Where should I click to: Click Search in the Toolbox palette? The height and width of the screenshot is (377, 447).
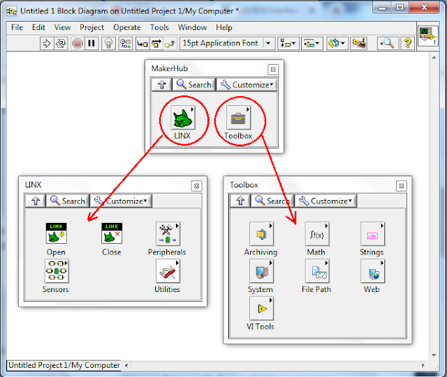pyautogui.click(x=273, y=201)
